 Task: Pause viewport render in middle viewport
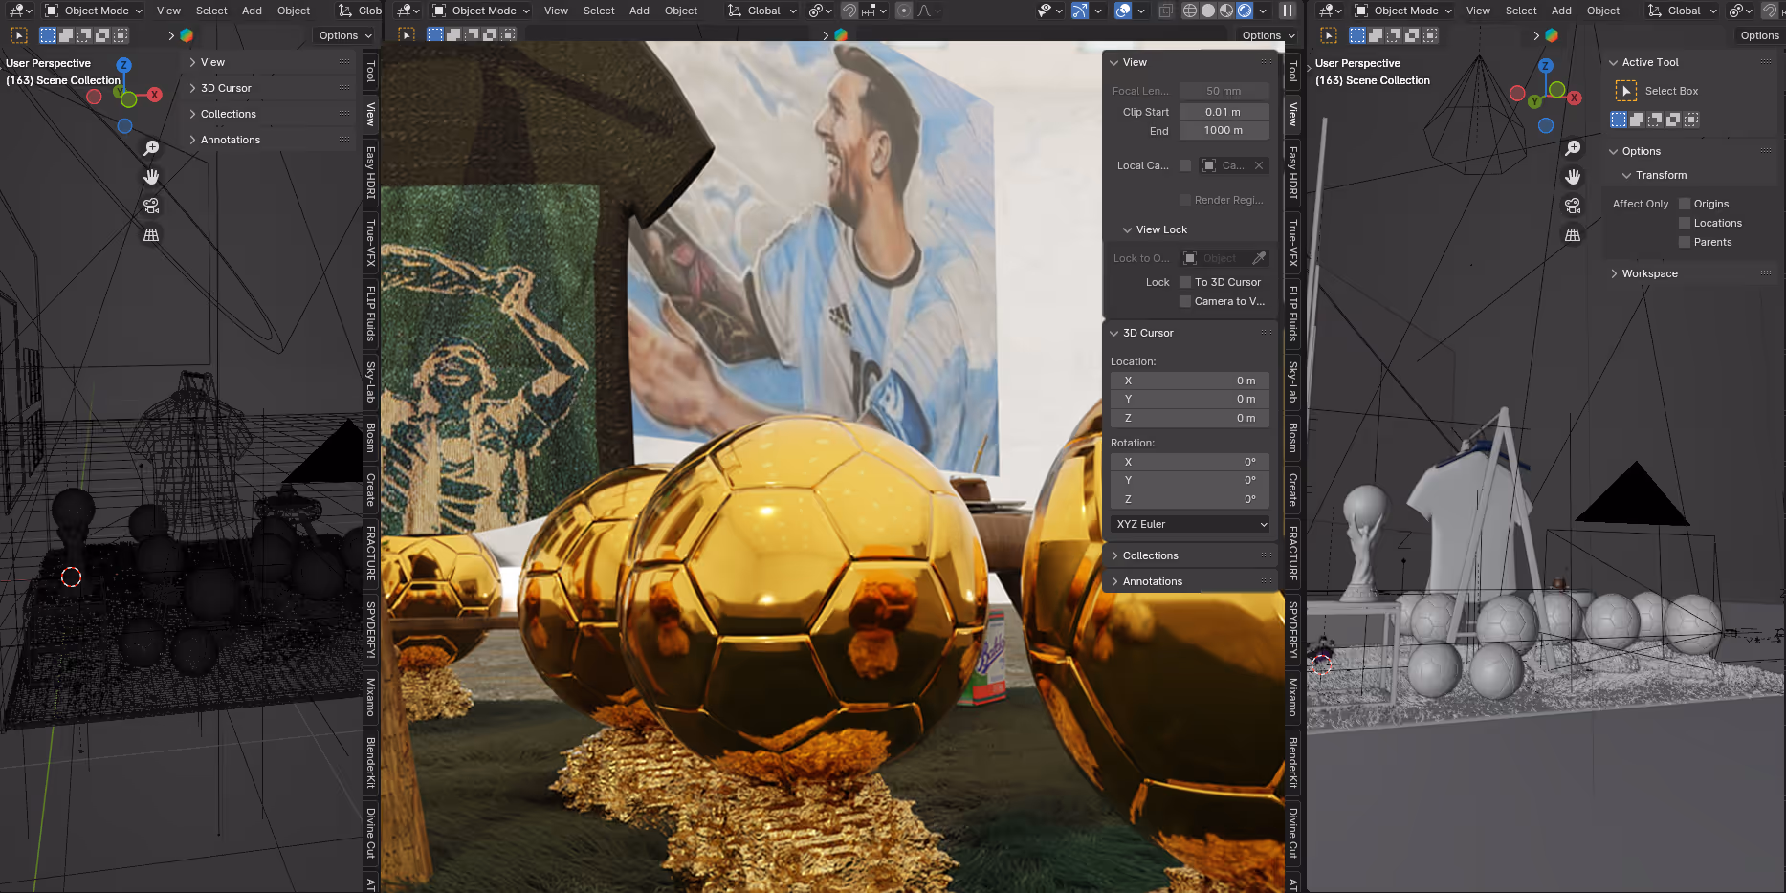point(1288,11)
